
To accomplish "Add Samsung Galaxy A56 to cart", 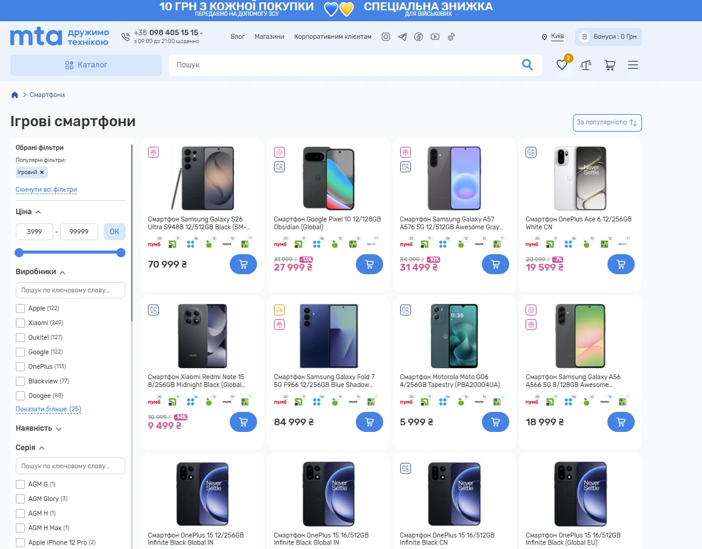I will point(621,422).
